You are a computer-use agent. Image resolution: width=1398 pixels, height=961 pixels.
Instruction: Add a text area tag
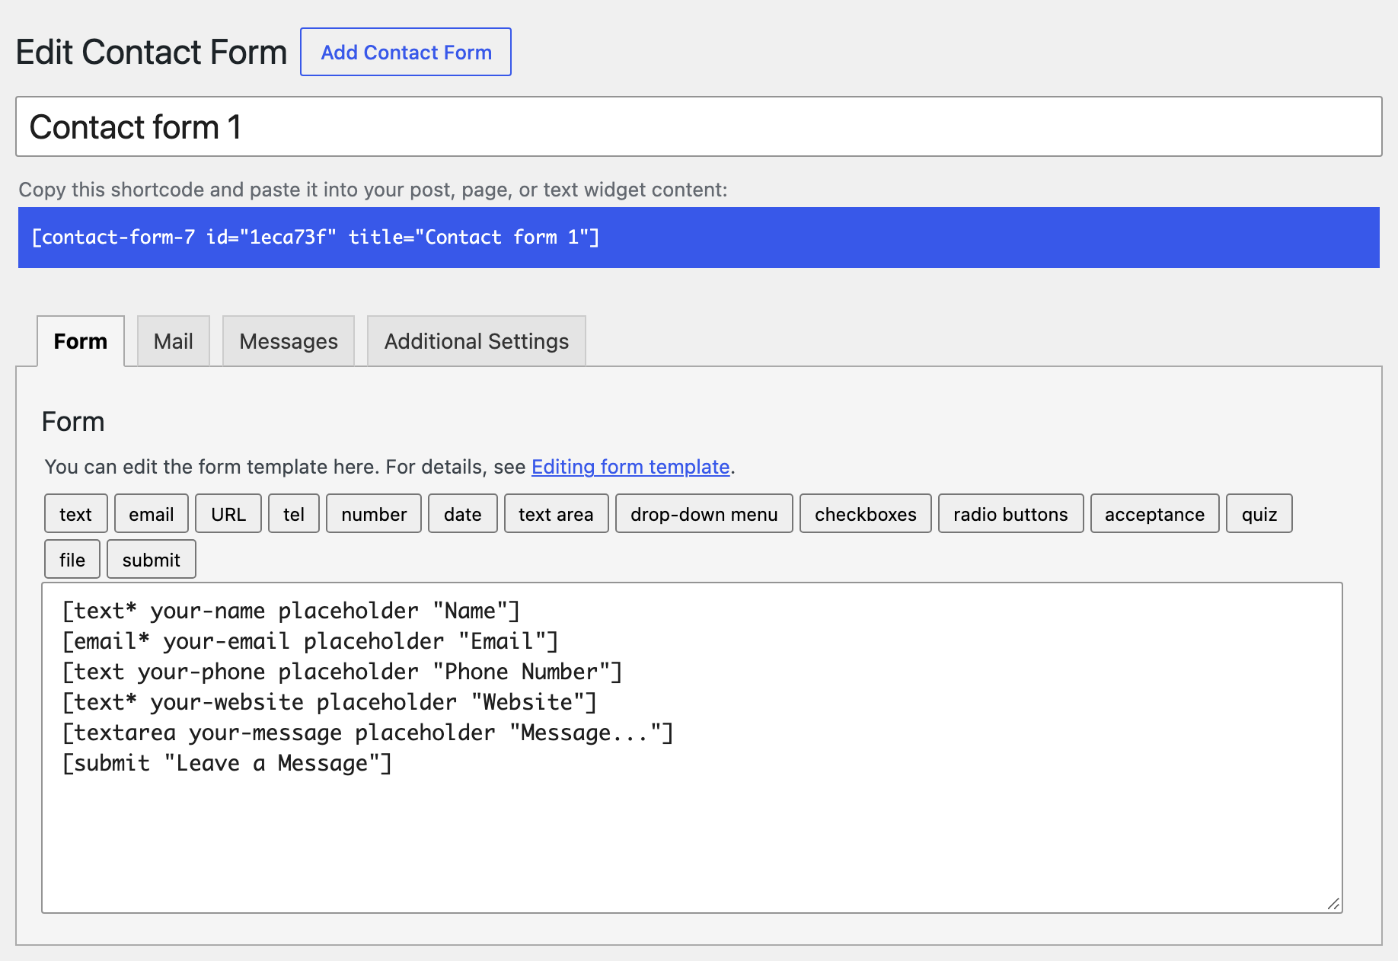tap(557, 514)
